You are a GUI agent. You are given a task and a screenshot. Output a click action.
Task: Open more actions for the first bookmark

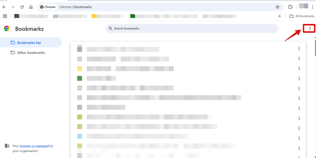[x=299, y=49]
